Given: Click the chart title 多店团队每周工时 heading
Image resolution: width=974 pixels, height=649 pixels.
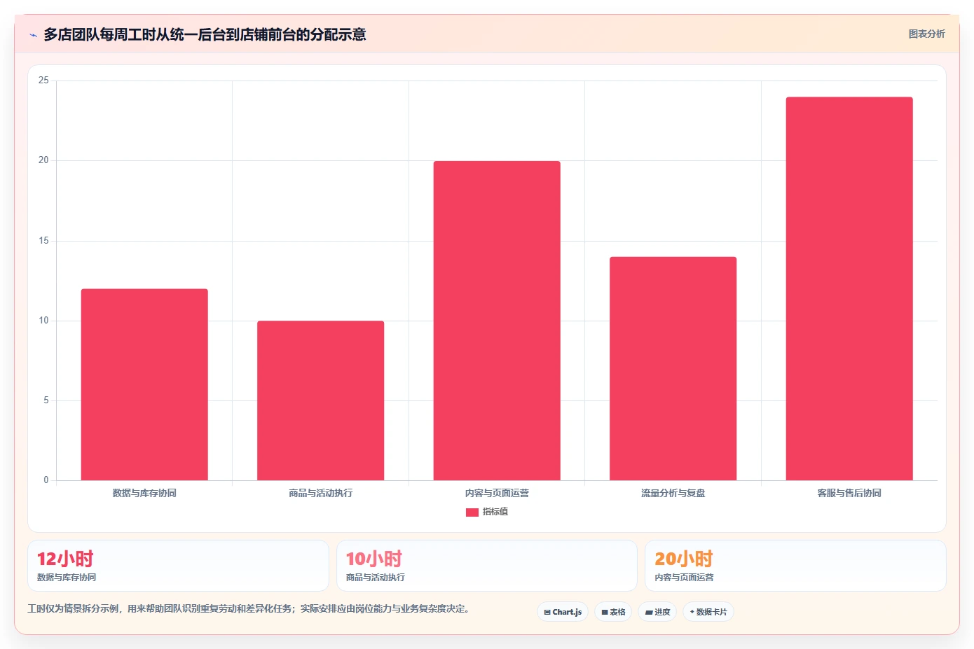Looking at the screenshot, I should [x=205, y=34].
